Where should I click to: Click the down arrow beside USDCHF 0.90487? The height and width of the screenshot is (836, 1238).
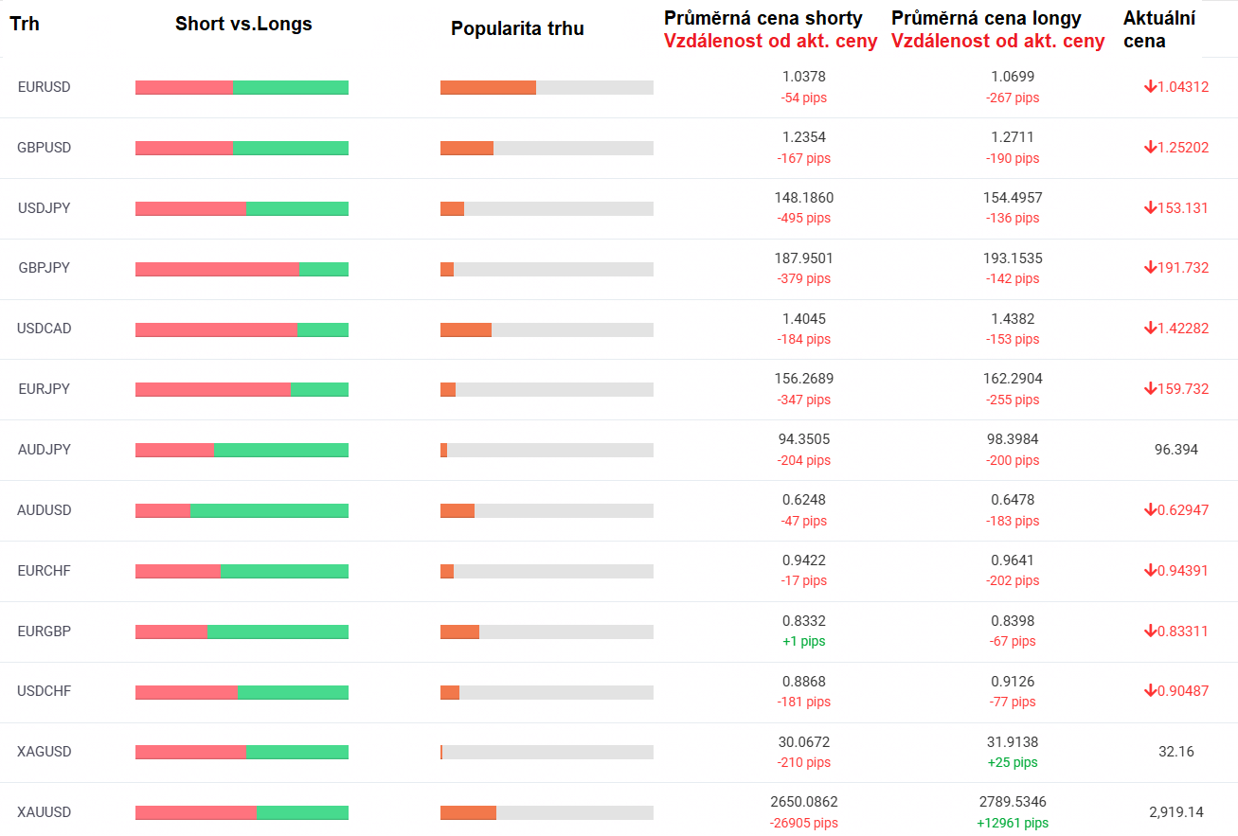(x=1150, y=691)
